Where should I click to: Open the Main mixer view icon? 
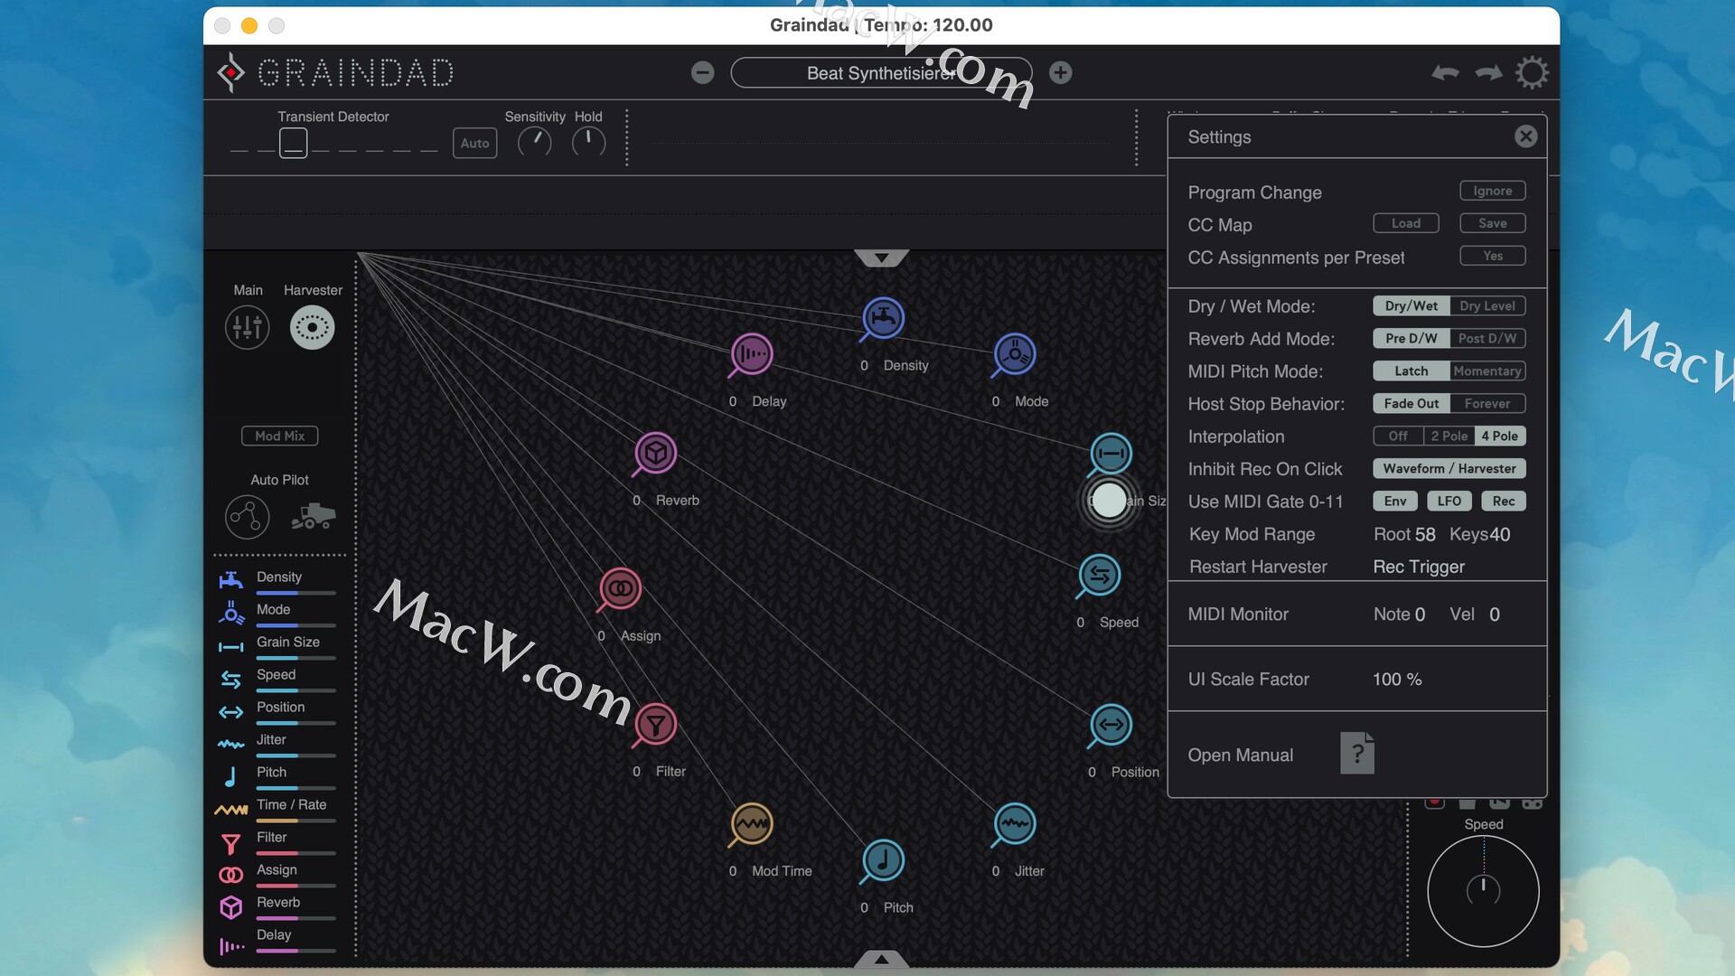point(248,327)
